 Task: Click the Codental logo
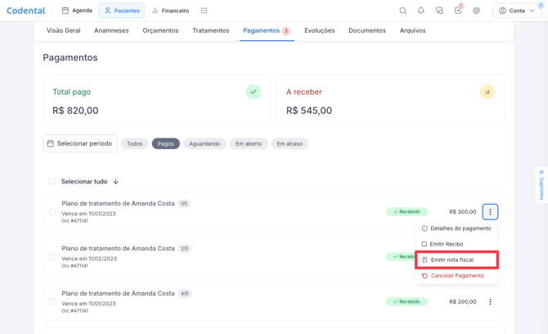pyautogui.click(x=26, y=11)
